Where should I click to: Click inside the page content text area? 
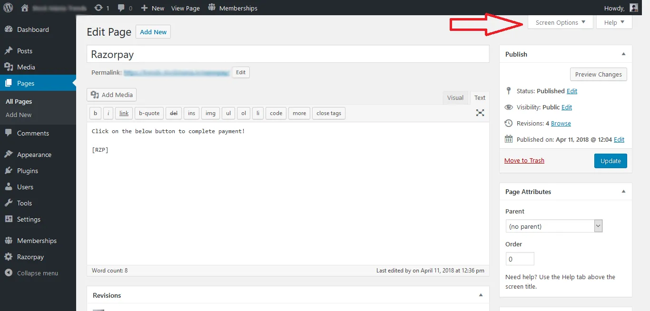(288, 193)
